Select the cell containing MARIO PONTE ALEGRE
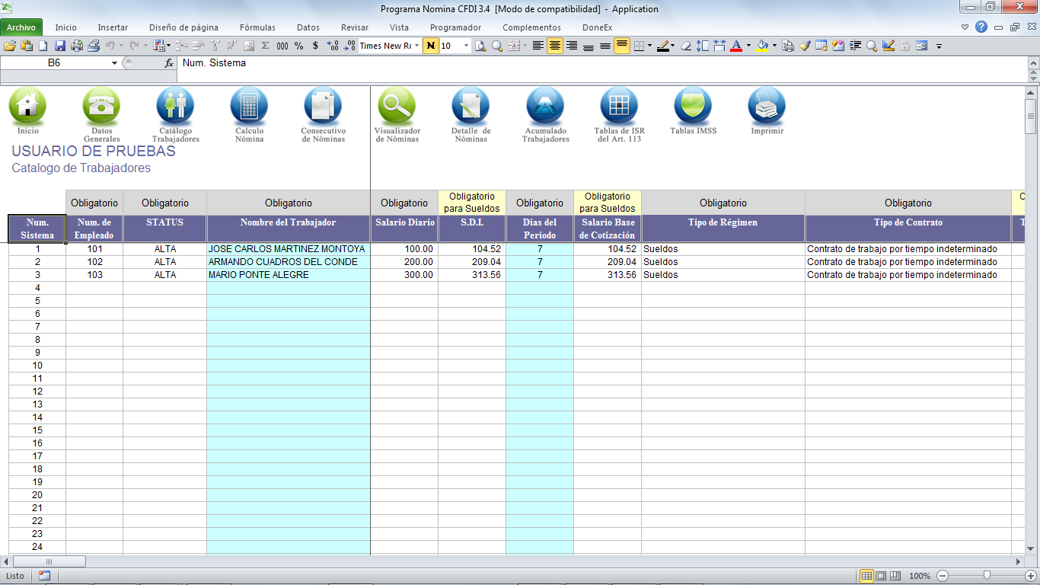1040x585 pixels. [x=288, y=275]
